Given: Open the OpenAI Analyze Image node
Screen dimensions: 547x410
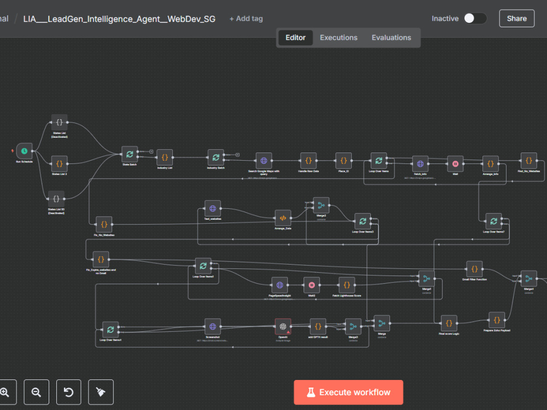Looking at the screenshot, I should pyautogui.click(x=283, y=327).
